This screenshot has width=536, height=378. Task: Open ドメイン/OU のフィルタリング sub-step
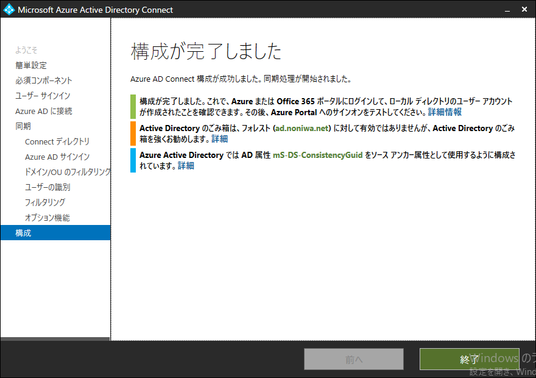pos(68,172)
